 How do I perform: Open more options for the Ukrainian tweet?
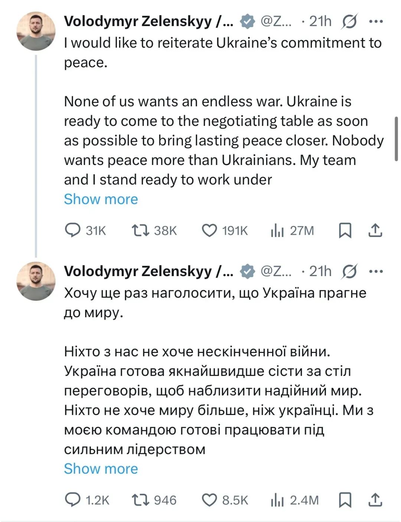pyautogui.click(x=376, y=271)
